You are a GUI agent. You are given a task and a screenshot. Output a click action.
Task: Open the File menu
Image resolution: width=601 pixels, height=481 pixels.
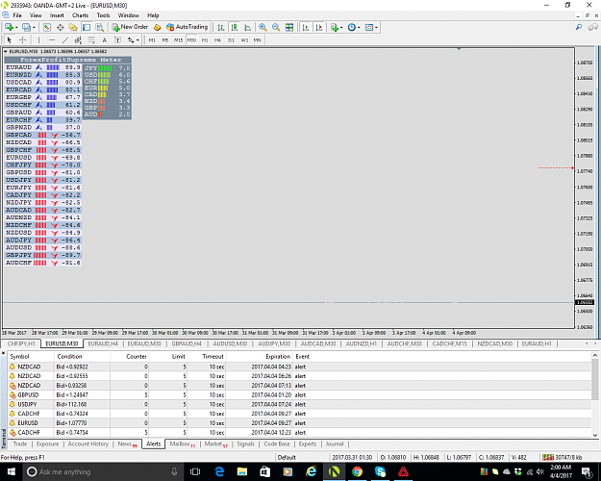pyautogui.click(x=17, y=15)
